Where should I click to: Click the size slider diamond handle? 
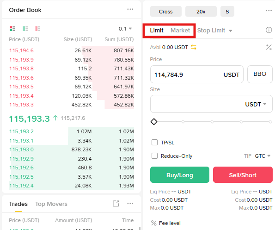(154, 122)
